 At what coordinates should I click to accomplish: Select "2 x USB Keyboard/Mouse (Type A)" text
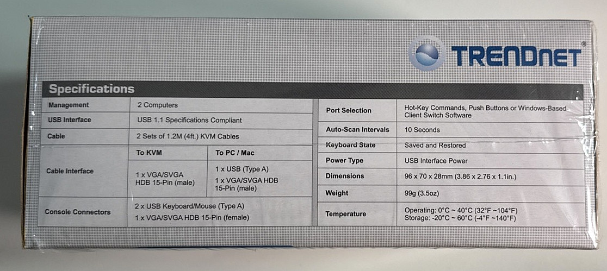coord(190,206)
